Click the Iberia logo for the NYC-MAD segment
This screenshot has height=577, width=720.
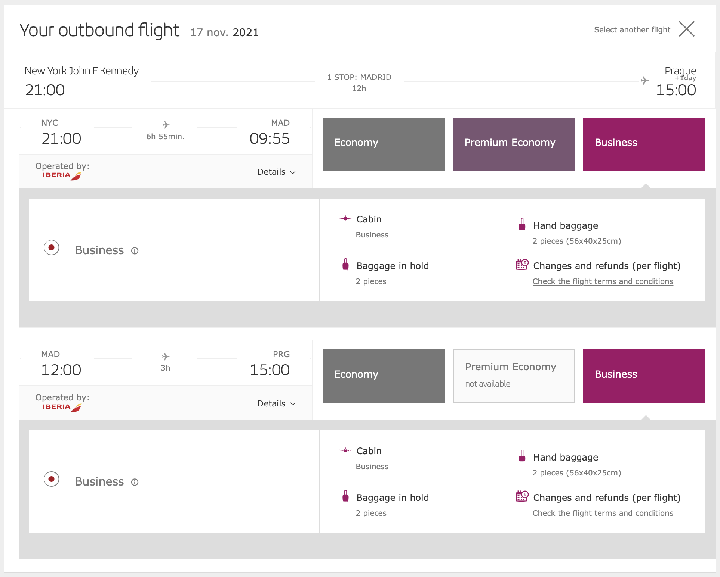coord(61,175)
